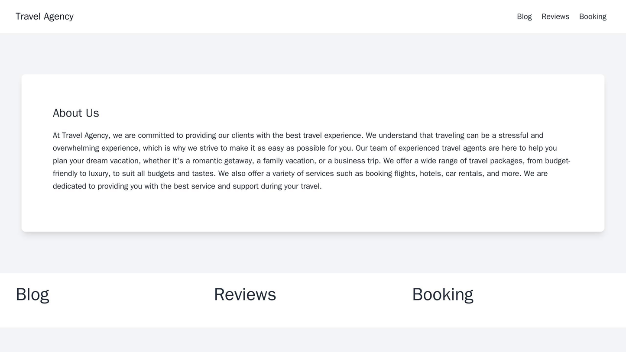Click the Blog footer heading
The width and height of the screenshot is (626, 352).
pyautogui.click(x=32, y=294)
